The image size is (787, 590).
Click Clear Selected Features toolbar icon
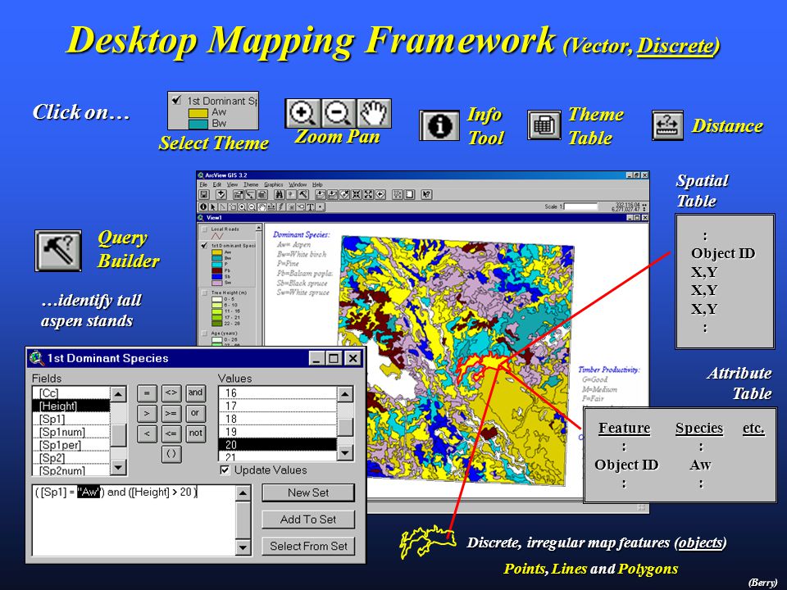point(410,195)
